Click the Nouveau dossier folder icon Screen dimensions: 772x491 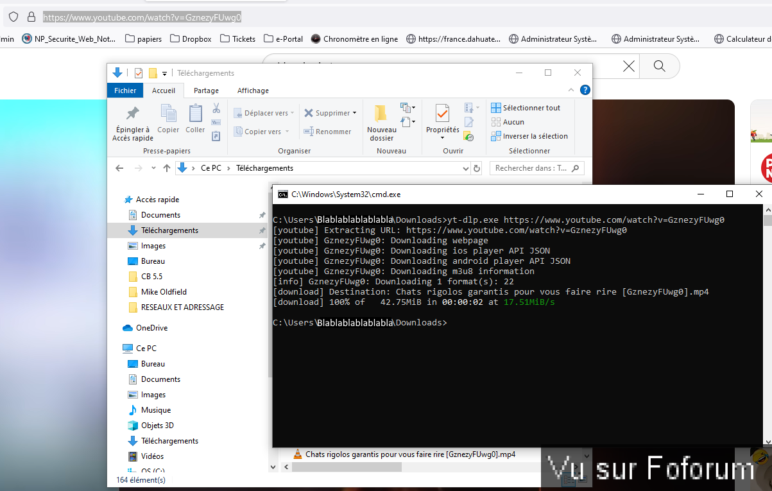[381, 114]
